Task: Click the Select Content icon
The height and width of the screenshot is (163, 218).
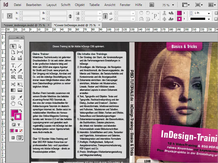Action: [165, 19]
